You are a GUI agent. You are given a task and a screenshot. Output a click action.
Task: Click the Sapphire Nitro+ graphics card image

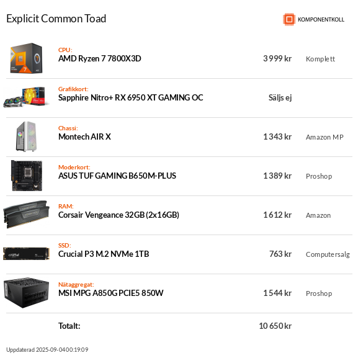(26, 97)
